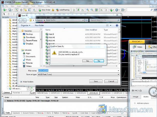This screenshot has height=117, width=157.
Task: Select Dropbox in the folder sidebar
Action: coord(29,44)
